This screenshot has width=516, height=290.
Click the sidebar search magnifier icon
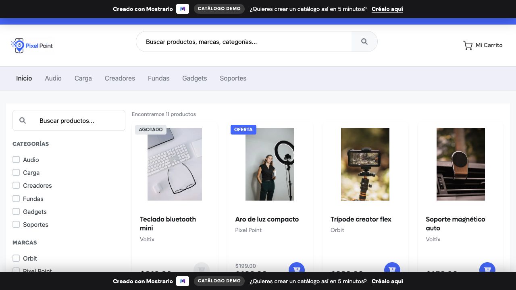pos(23,120)
